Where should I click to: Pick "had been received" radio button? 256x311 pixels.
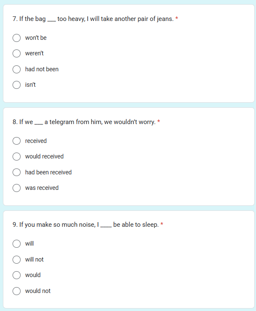(16, 172)
